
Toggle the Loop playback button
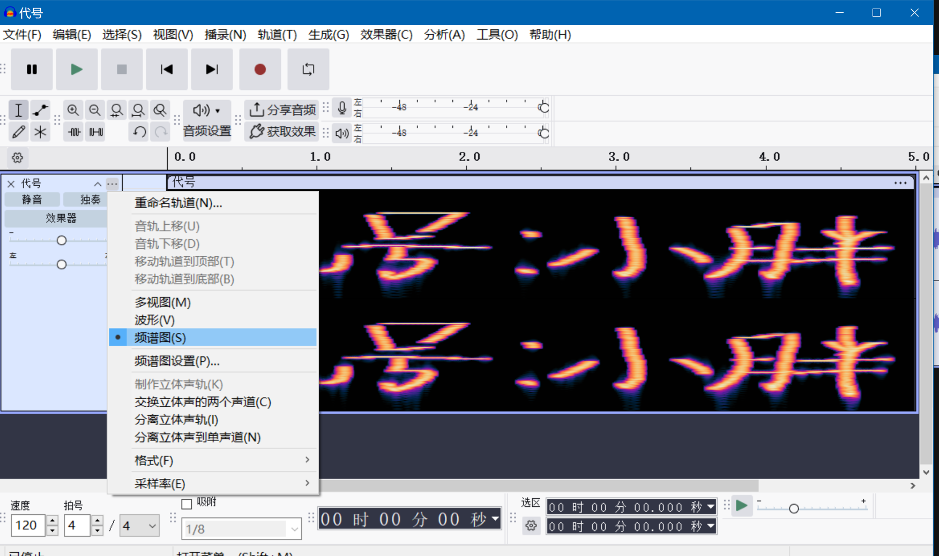click(x=308, y=70)
